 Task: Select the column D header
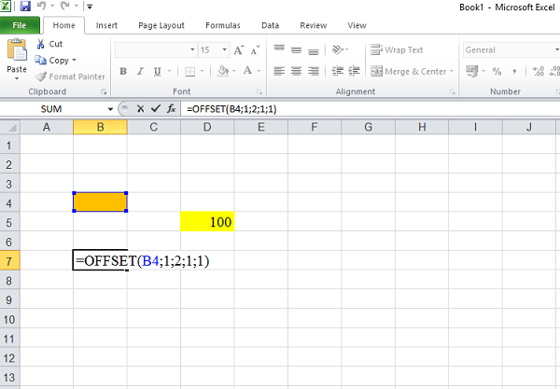[x=207, y=127]
